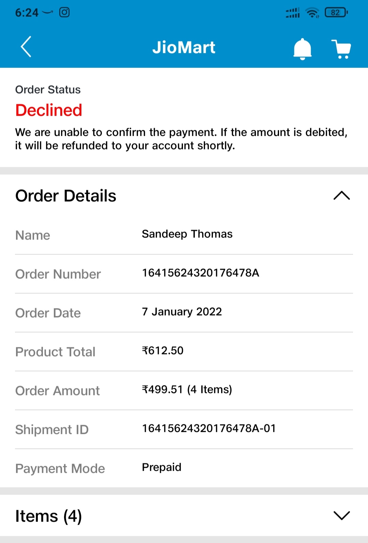Tap the JioMart title
Screen dimensions: 368x543
point(184,47)
